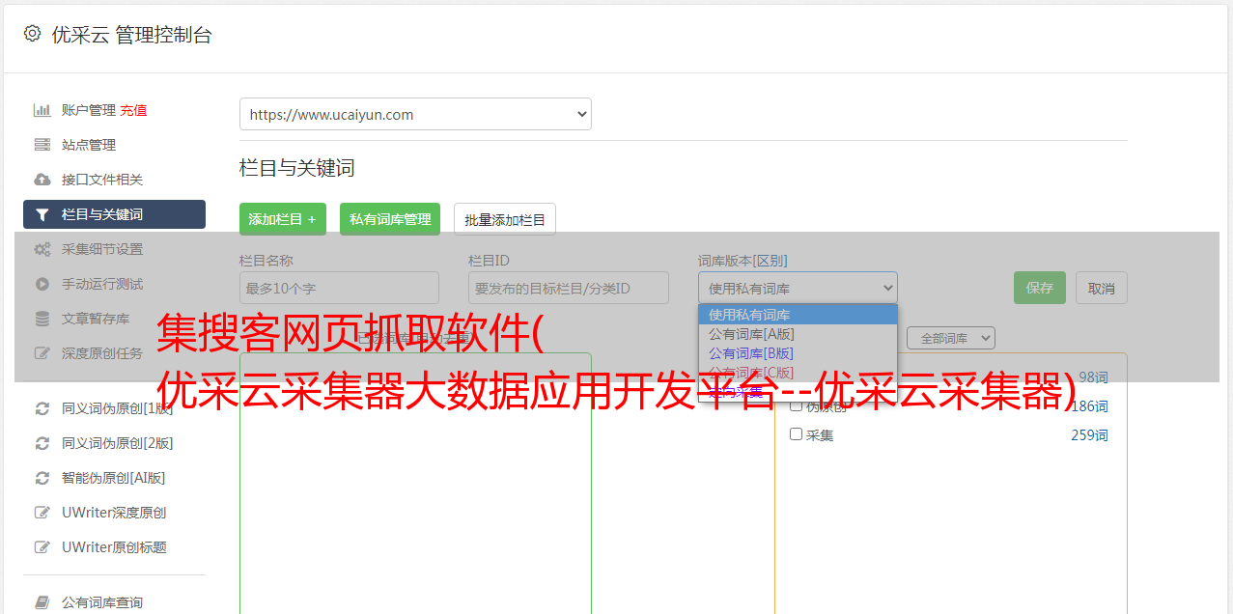1233x614 pixels.
Task: Open 手动运行测试 in the sidebar
Action: (102, 284)
